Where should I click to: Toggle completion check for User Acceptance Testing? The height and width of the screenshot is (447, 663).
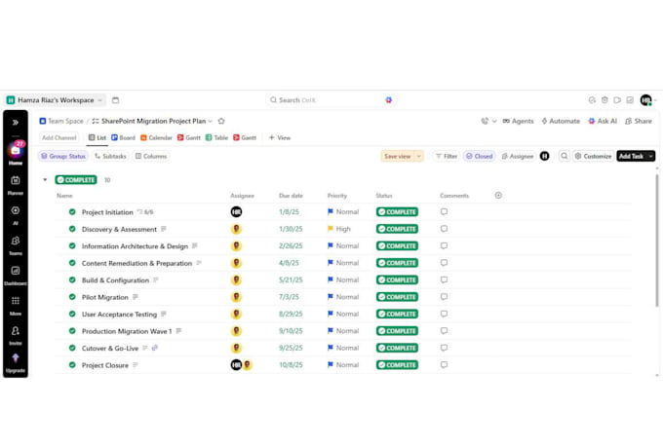[72, 314]
